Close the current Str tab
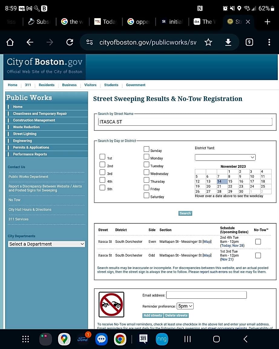279x349 pixels. coord(248,22)
